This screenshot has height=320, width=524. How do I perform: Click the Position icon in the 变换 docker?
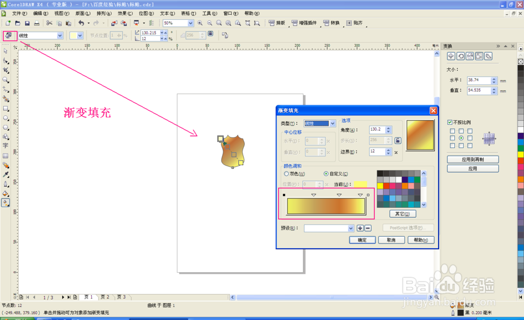(451, 56)
